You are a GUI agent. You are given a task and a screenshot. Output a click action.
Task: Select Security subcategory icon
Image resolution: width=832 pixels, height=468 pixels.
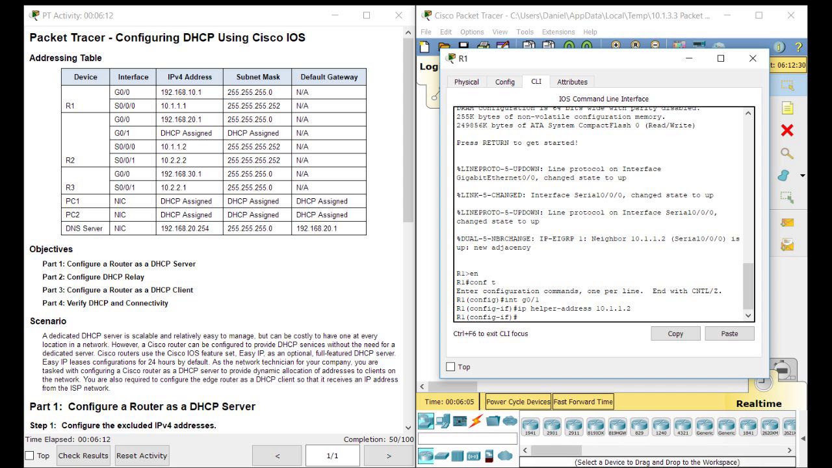click(489, 456)
